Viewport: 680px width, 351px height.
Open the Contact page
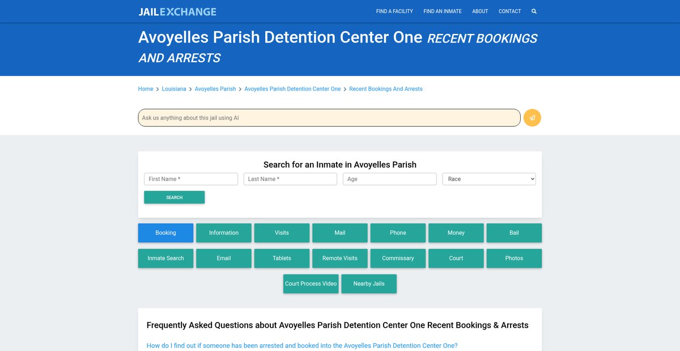click(x=509, y=11)
